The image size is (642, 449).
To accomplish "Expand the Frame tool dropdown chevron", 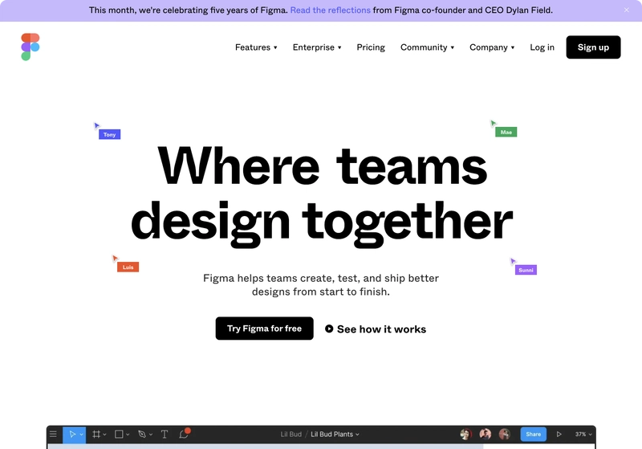I will (x=105, y=435).
